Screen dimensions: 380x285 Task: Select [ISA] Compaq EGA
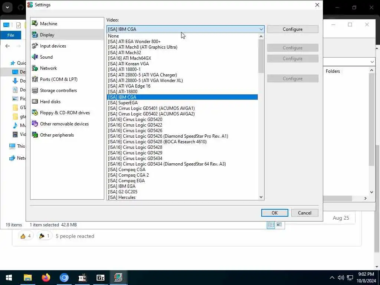coord(182,181)
